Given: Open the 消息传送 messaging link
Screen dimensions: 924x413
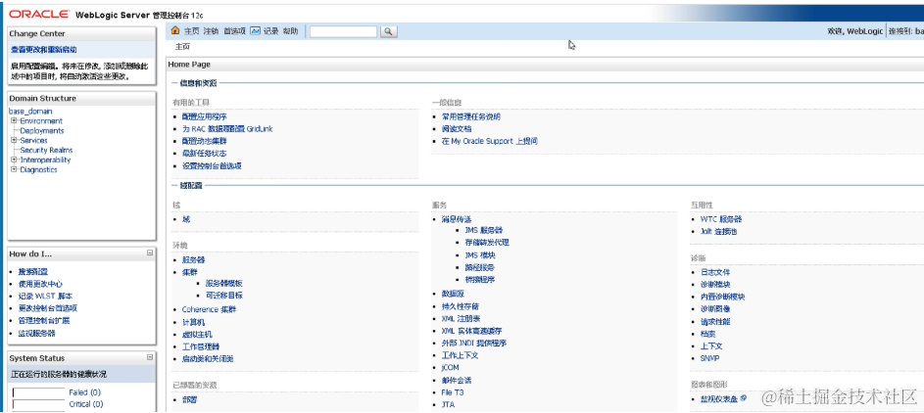Looking at the screenshot, I should pos(457,219).
